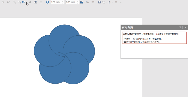Viewport: 188px width, 97px height.
Task: Open the flag icon dropdown arrow
Action: pyautogui.click(x=112, y=2)
